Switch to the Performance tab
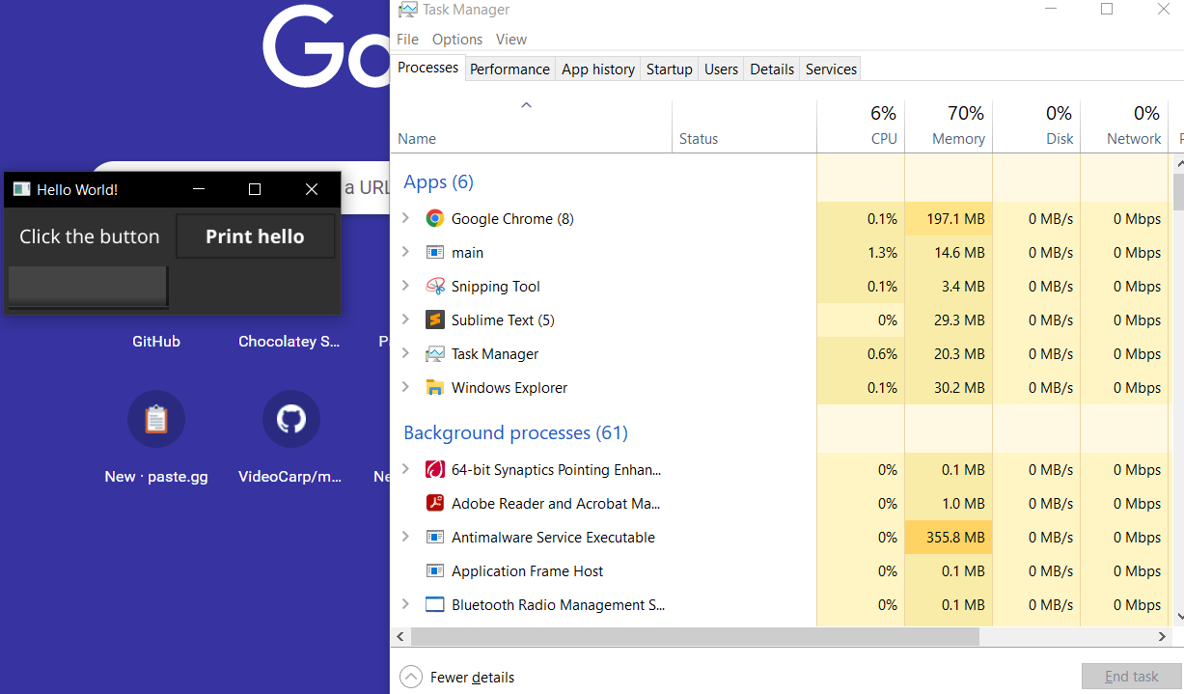 click(509, 69)
